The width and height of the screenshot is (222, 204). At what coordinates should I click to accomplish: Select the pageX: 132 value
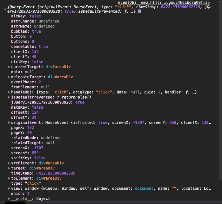[x=30, y=128]
